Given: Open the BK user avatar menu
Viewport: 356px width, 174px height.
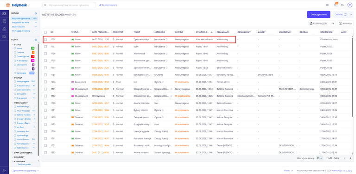Looking at the screenshot, I should 350,5.
